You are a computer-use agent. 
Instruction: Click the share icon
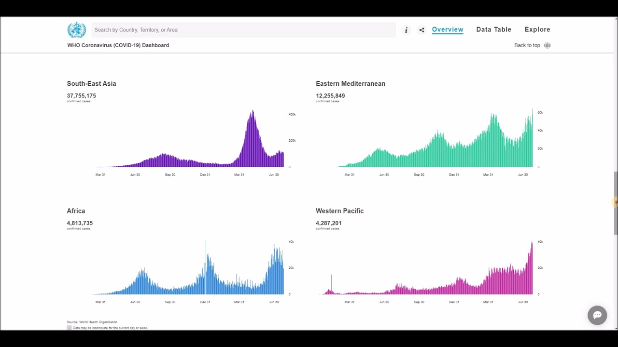pos(421,30)
